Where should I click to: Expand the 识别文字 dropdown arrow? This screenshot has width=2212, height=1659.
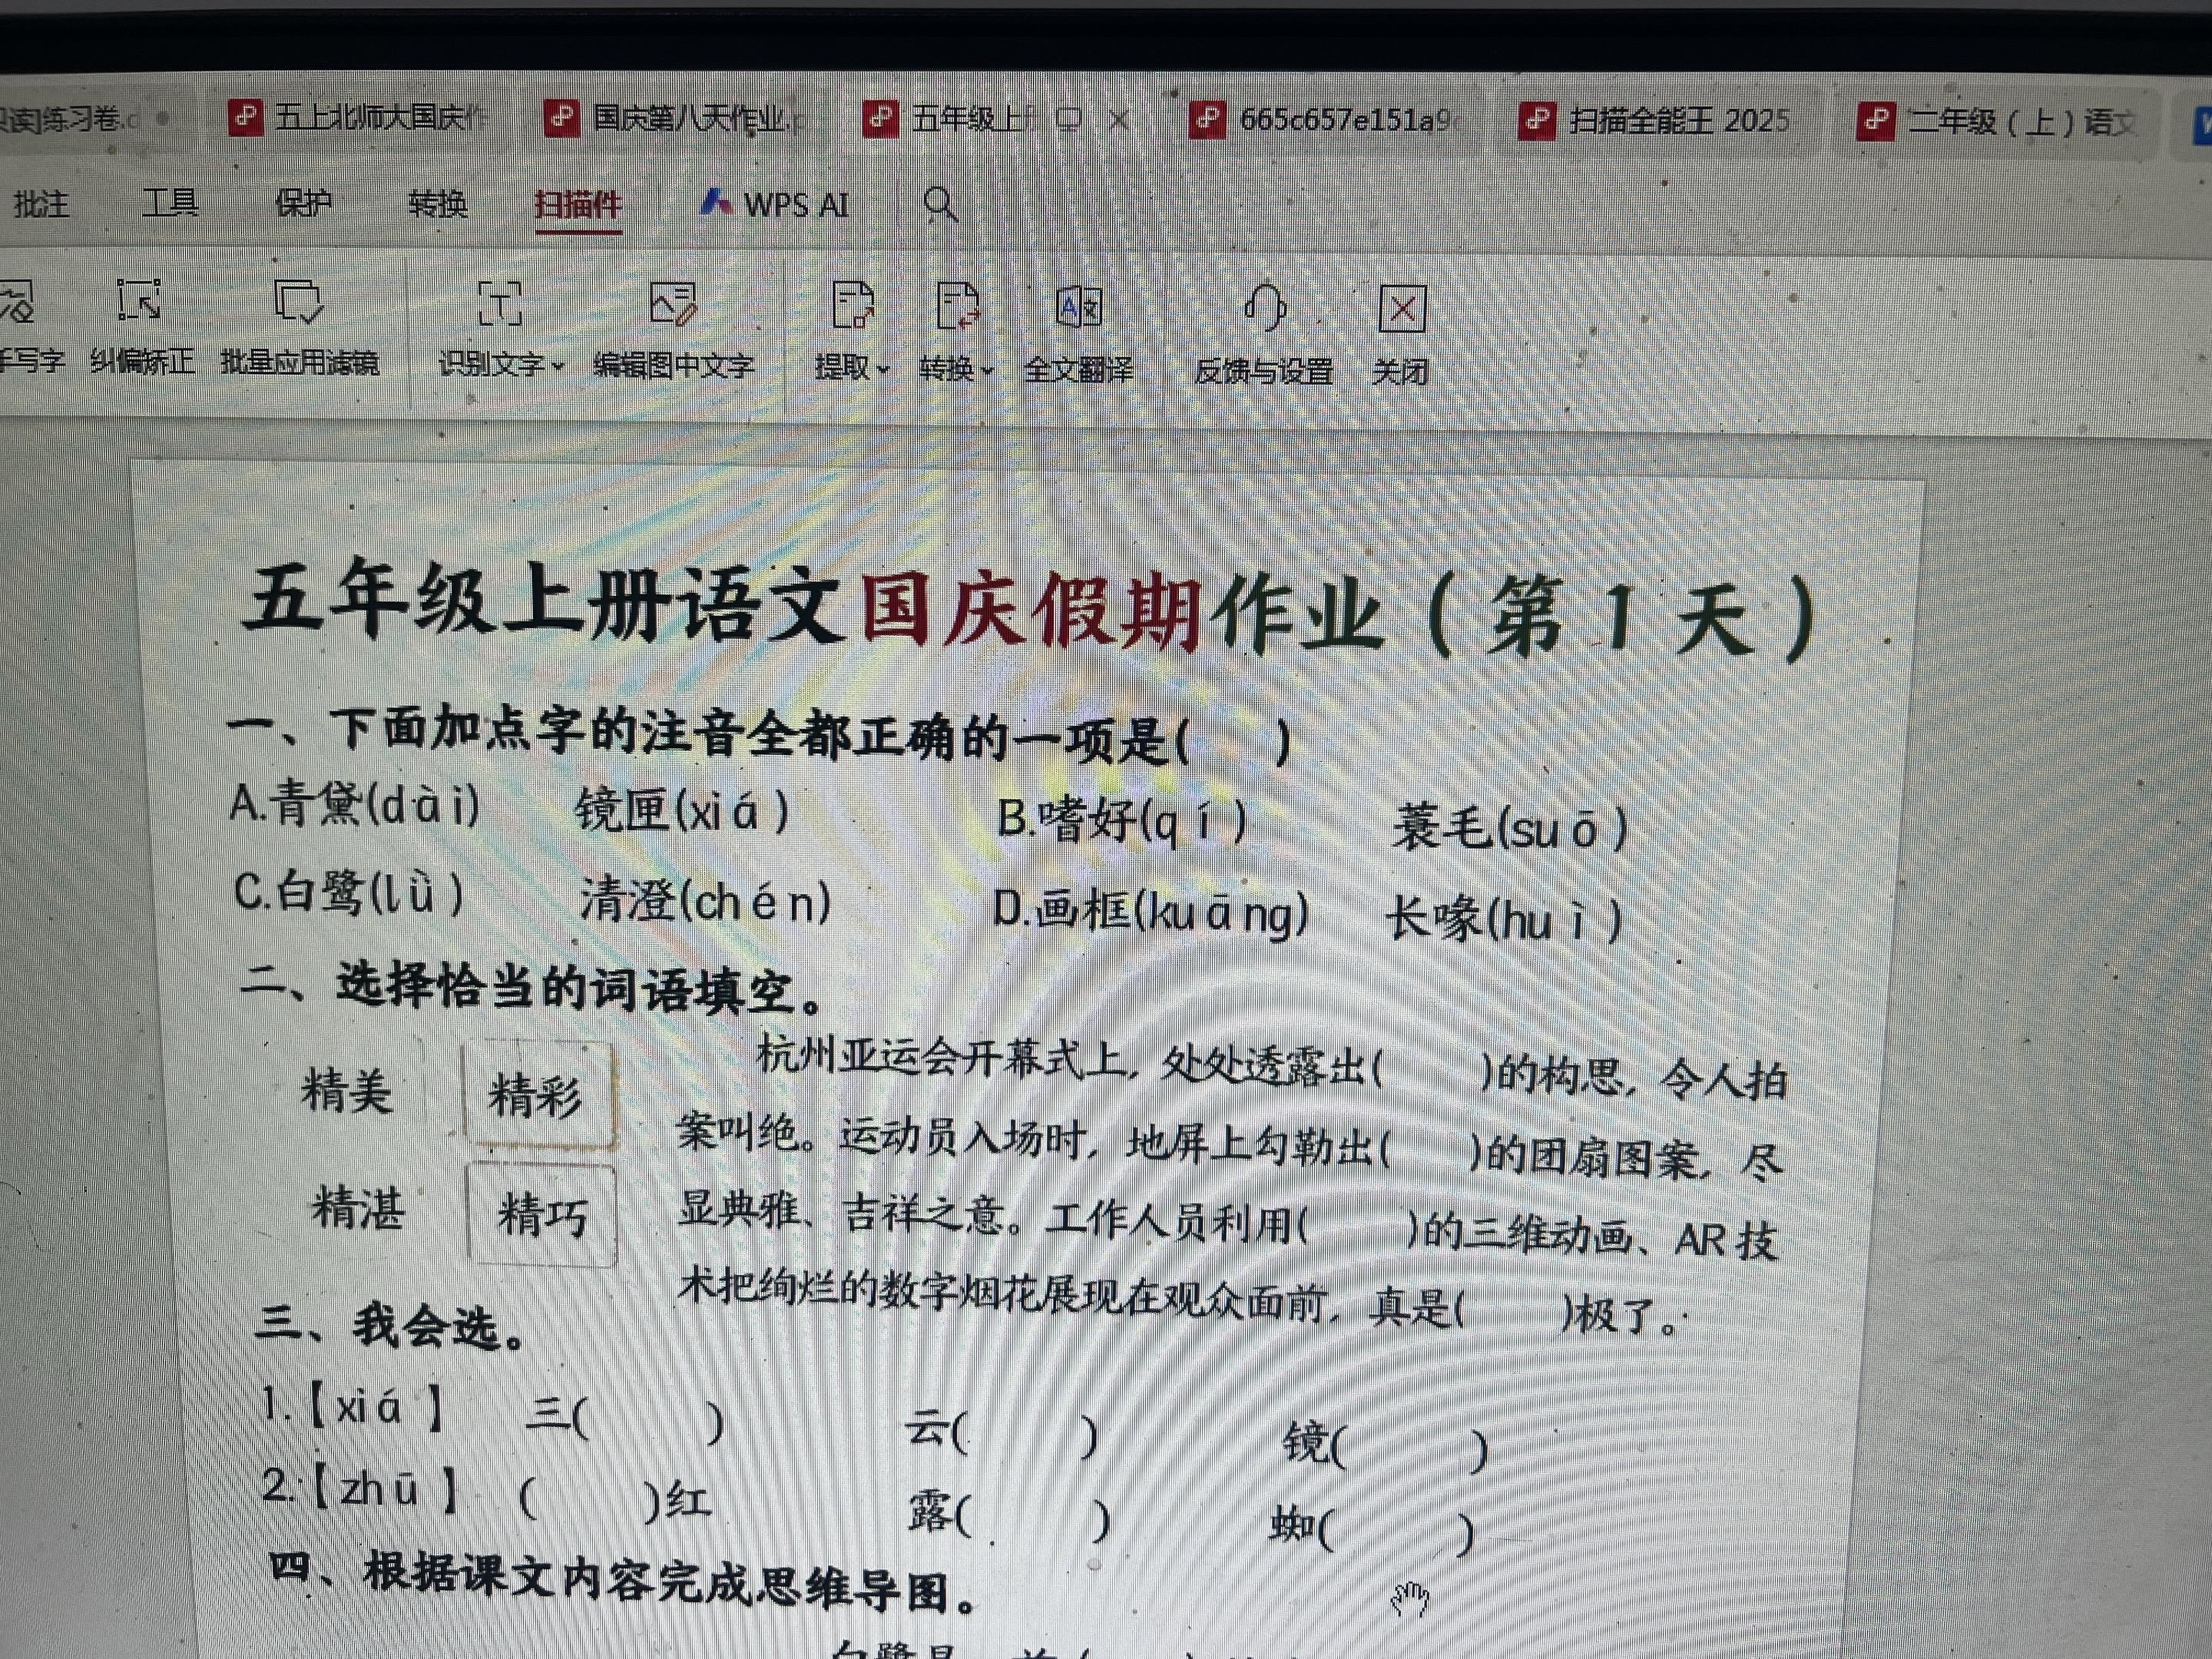click(558, 367)
